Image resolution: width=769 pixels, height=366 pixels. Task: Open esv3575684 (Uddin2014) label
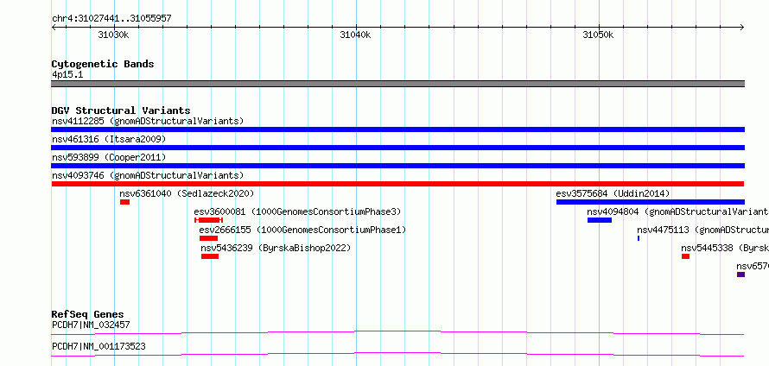[613, 193]
